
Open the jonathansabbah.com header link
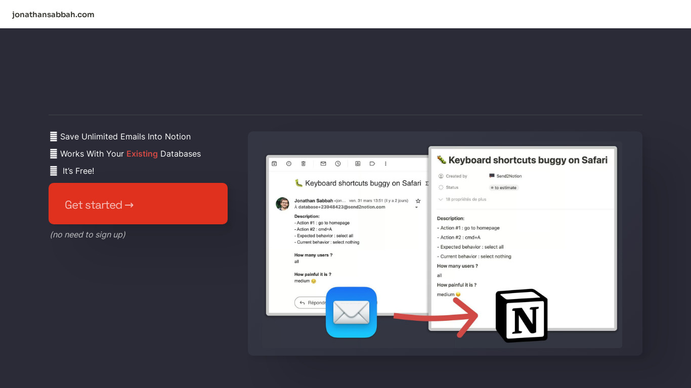coord(53,14)
